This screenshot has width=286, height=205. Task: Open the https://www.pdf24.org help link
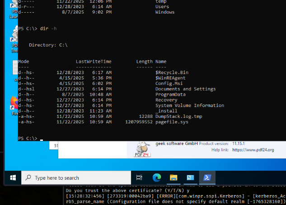(x=253, y=150)
